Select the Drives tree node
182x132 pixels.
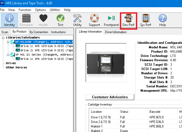pyautogui.click(x=11, y=63)
